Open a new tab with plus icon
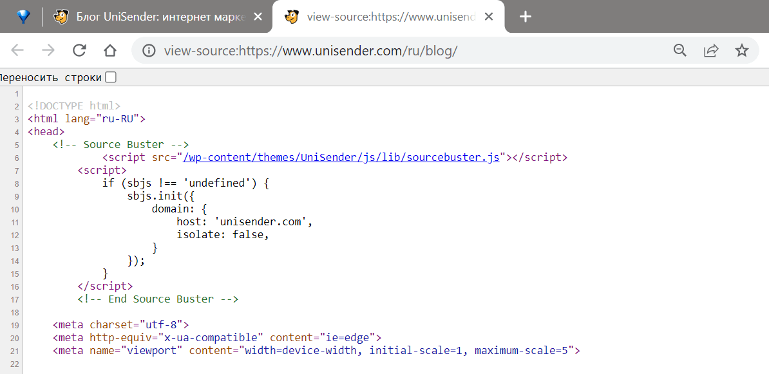 click(x=526, y=17)
